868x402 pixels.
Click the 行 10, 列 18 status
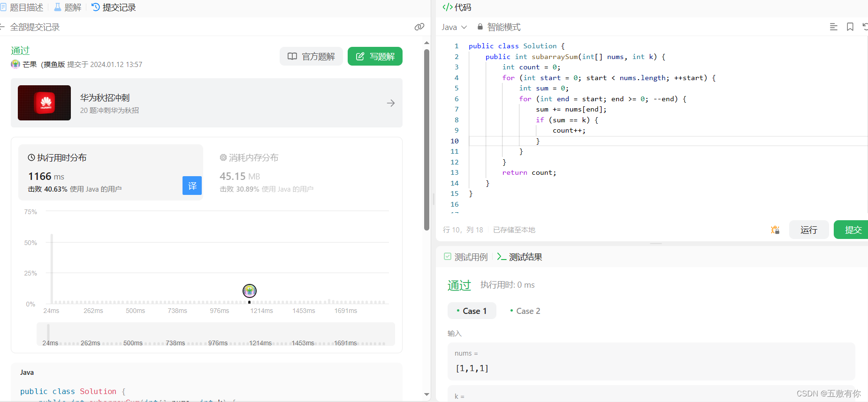click(463, 230)
